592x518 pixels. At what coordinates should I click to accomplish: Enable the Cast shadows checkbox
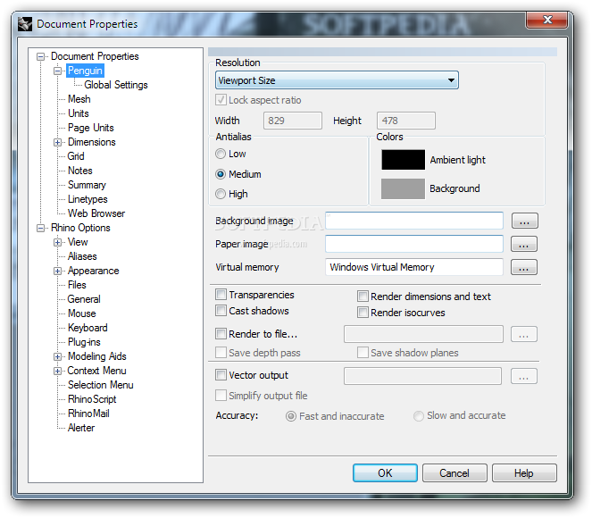click(221, 311)
